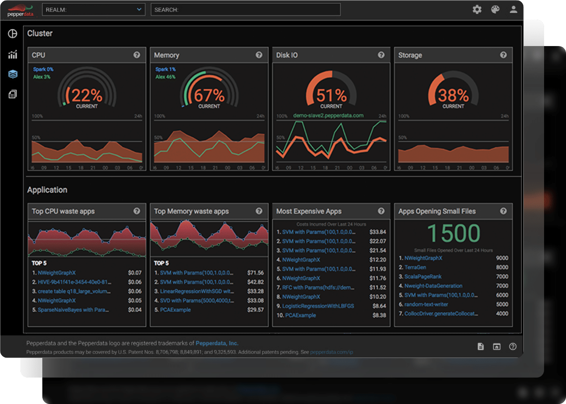The image size is (566, 404).
Task: Select the stacked layers sidebar icon
Action: [x=12, y=74]
